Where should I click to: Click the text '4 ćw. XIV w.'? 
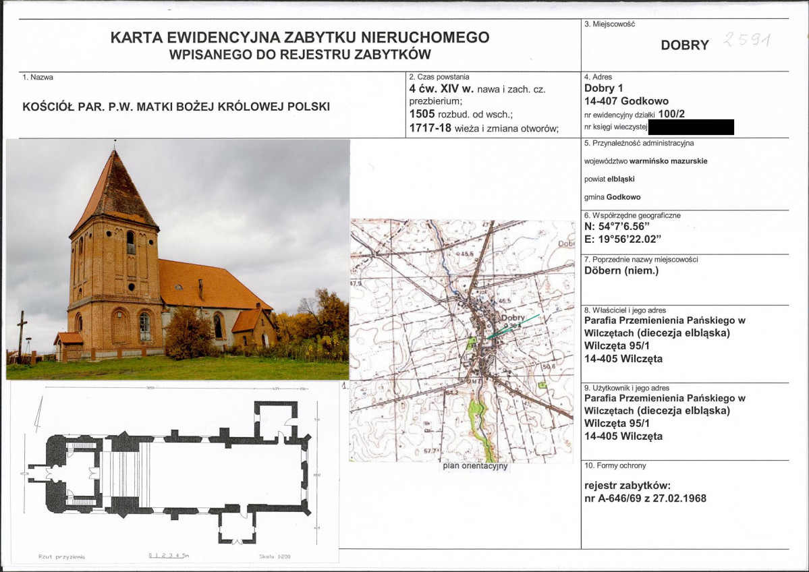[441, 88]
